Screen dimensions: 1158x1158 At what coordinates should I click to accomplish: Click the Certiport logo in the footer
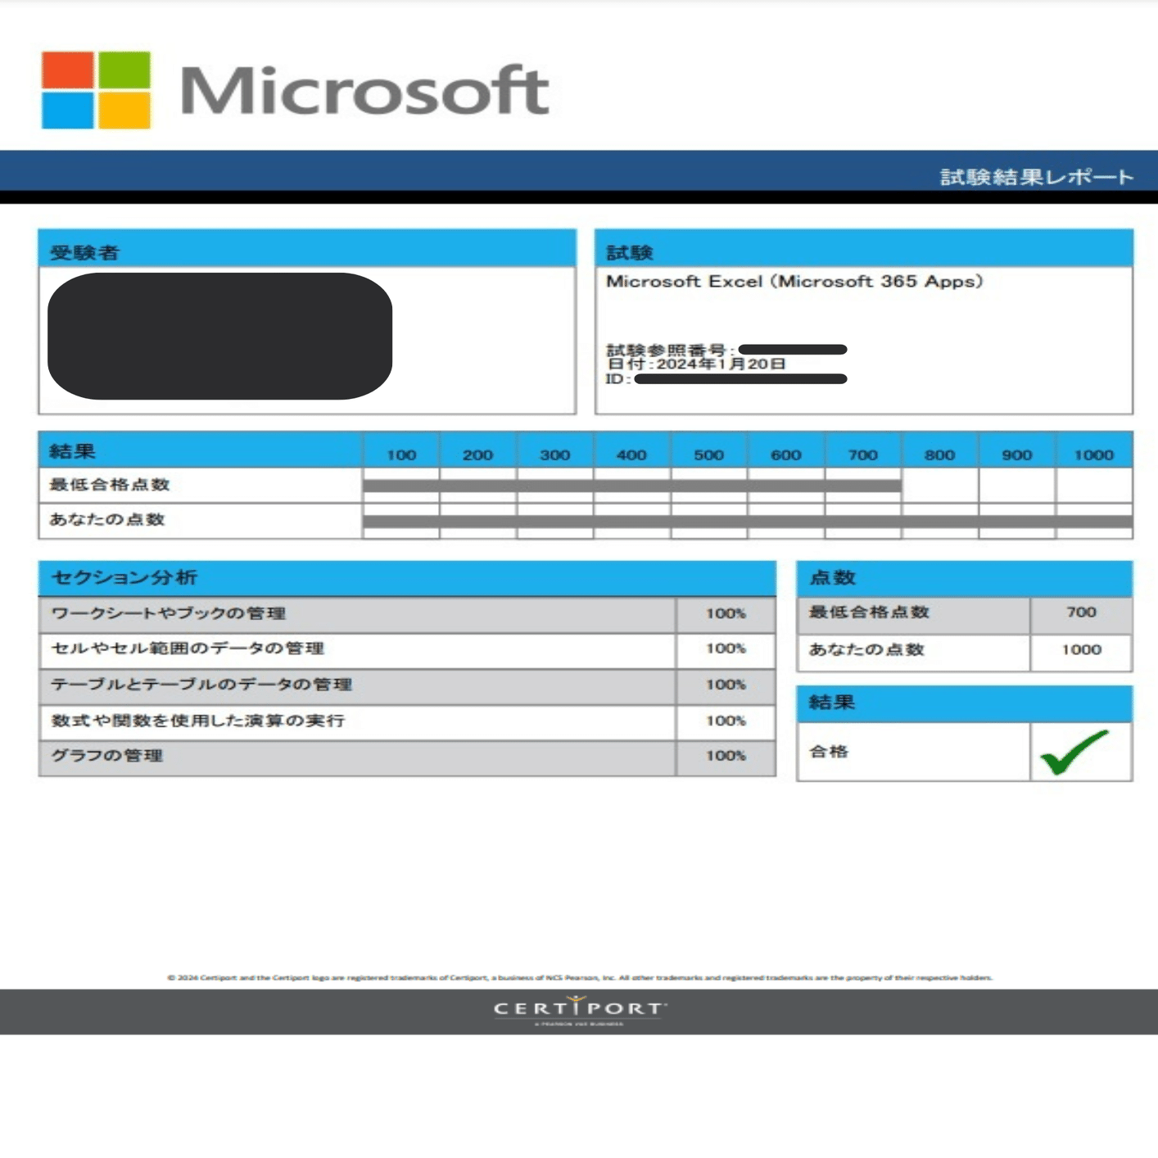pos(579,1009)
